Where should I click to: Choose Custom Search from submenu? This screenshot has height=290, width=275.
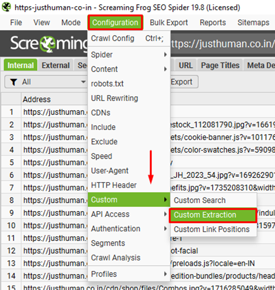pos(214,200)
